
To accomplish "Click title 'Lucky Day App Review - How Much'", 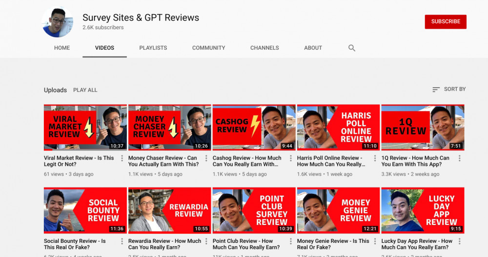I will [417, 244].
